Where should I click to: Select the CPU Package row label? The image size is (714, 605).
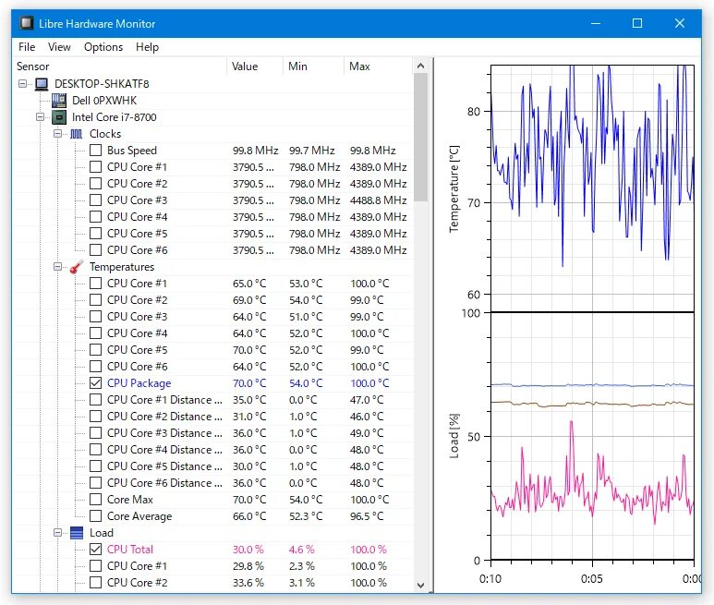pos(139,383)
